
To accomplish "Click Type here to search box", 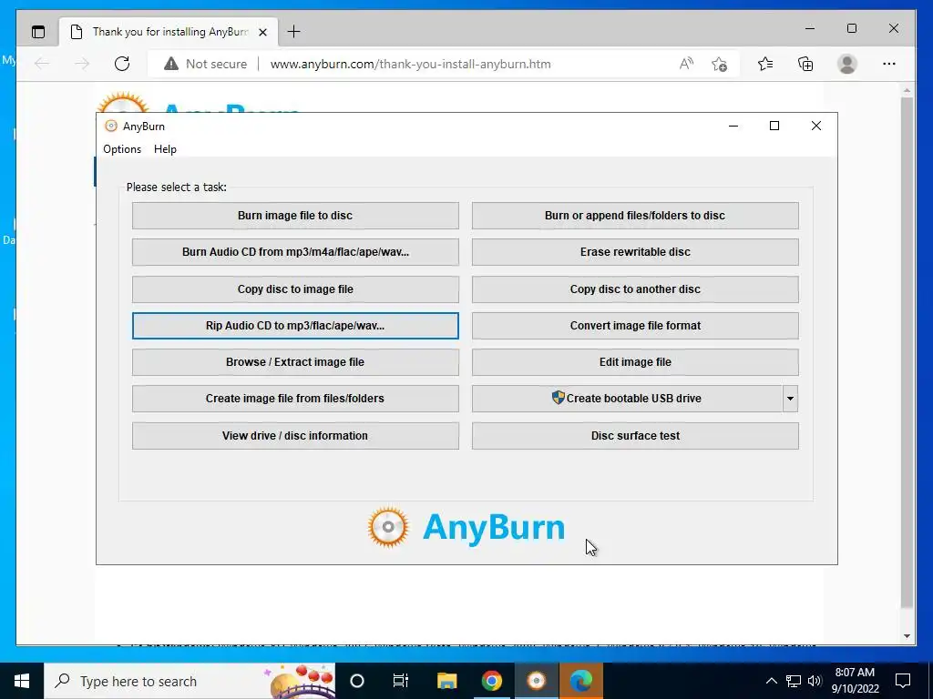I will (x=190, y=681).
